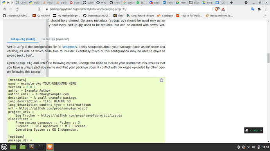Open the Reset and sync lo... bookmark
This screenshot has width=270, height=151.
coord(219,16)
